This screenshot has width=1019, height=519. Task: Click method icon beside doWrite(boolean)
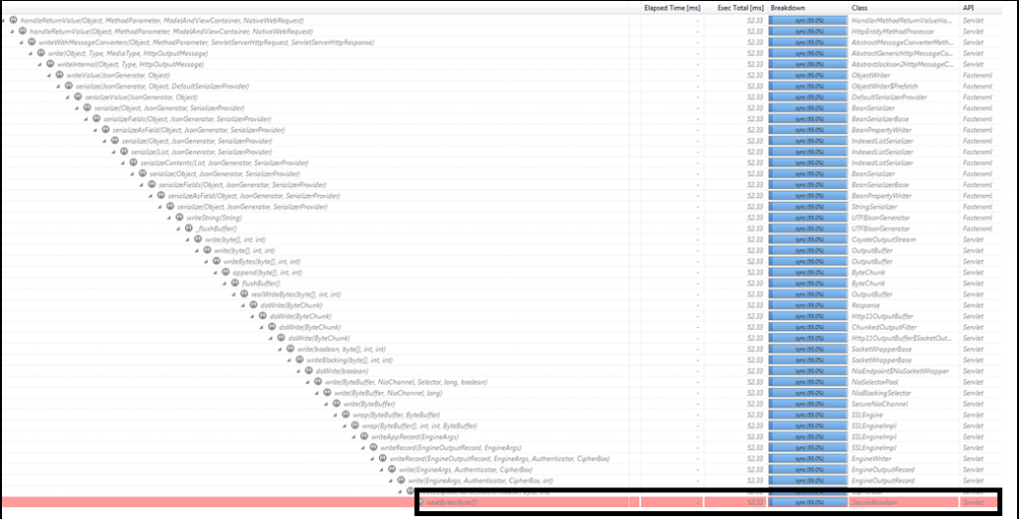(x=308, y=371)
